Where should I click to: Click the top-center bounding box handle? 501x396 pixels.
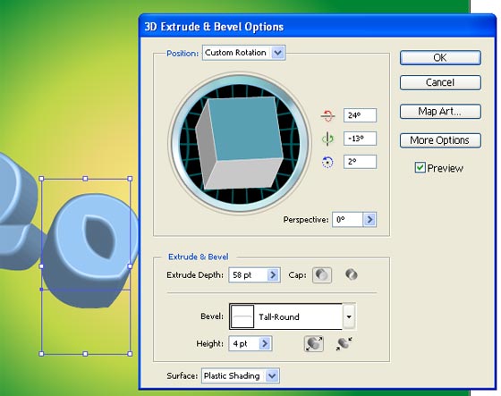85,179
